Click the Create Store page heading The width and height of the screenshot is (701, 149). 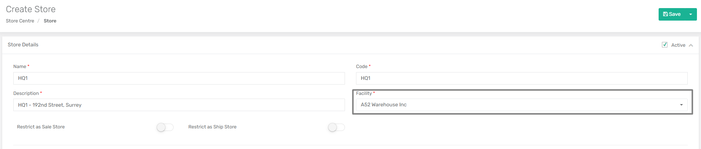(x=31, y=9)
